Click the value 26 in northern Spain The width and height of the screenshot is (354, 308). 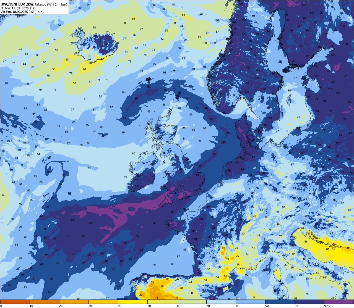(162, 286)
